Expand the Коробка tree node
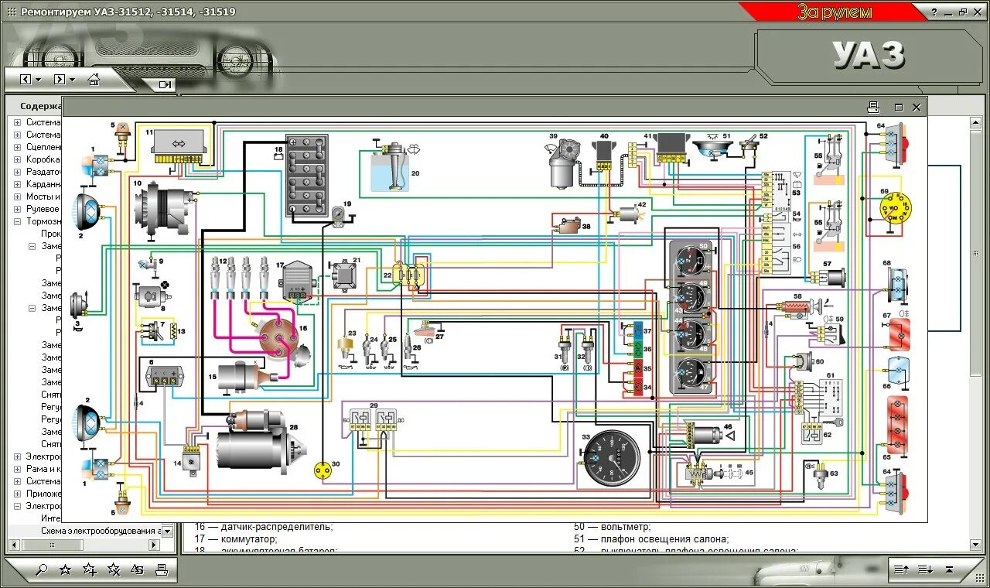The image size is (990, 588). pyautogui.click(x=18, y=159)
